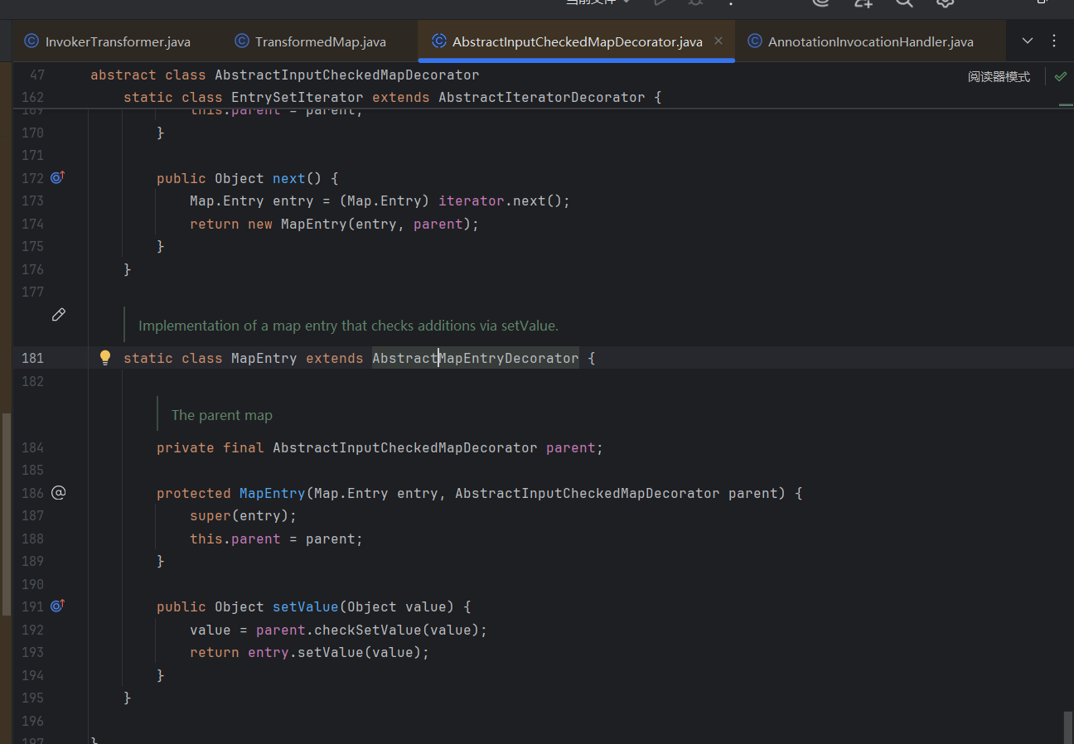Click the class icon on TransformedMap.java tab
Viewport: 1074px width, 744px height.
tap(242, 41)
